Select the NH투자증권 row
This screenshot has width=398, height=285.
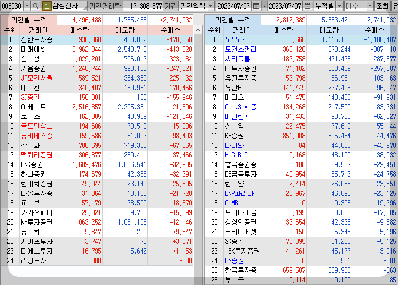point(97,223)
